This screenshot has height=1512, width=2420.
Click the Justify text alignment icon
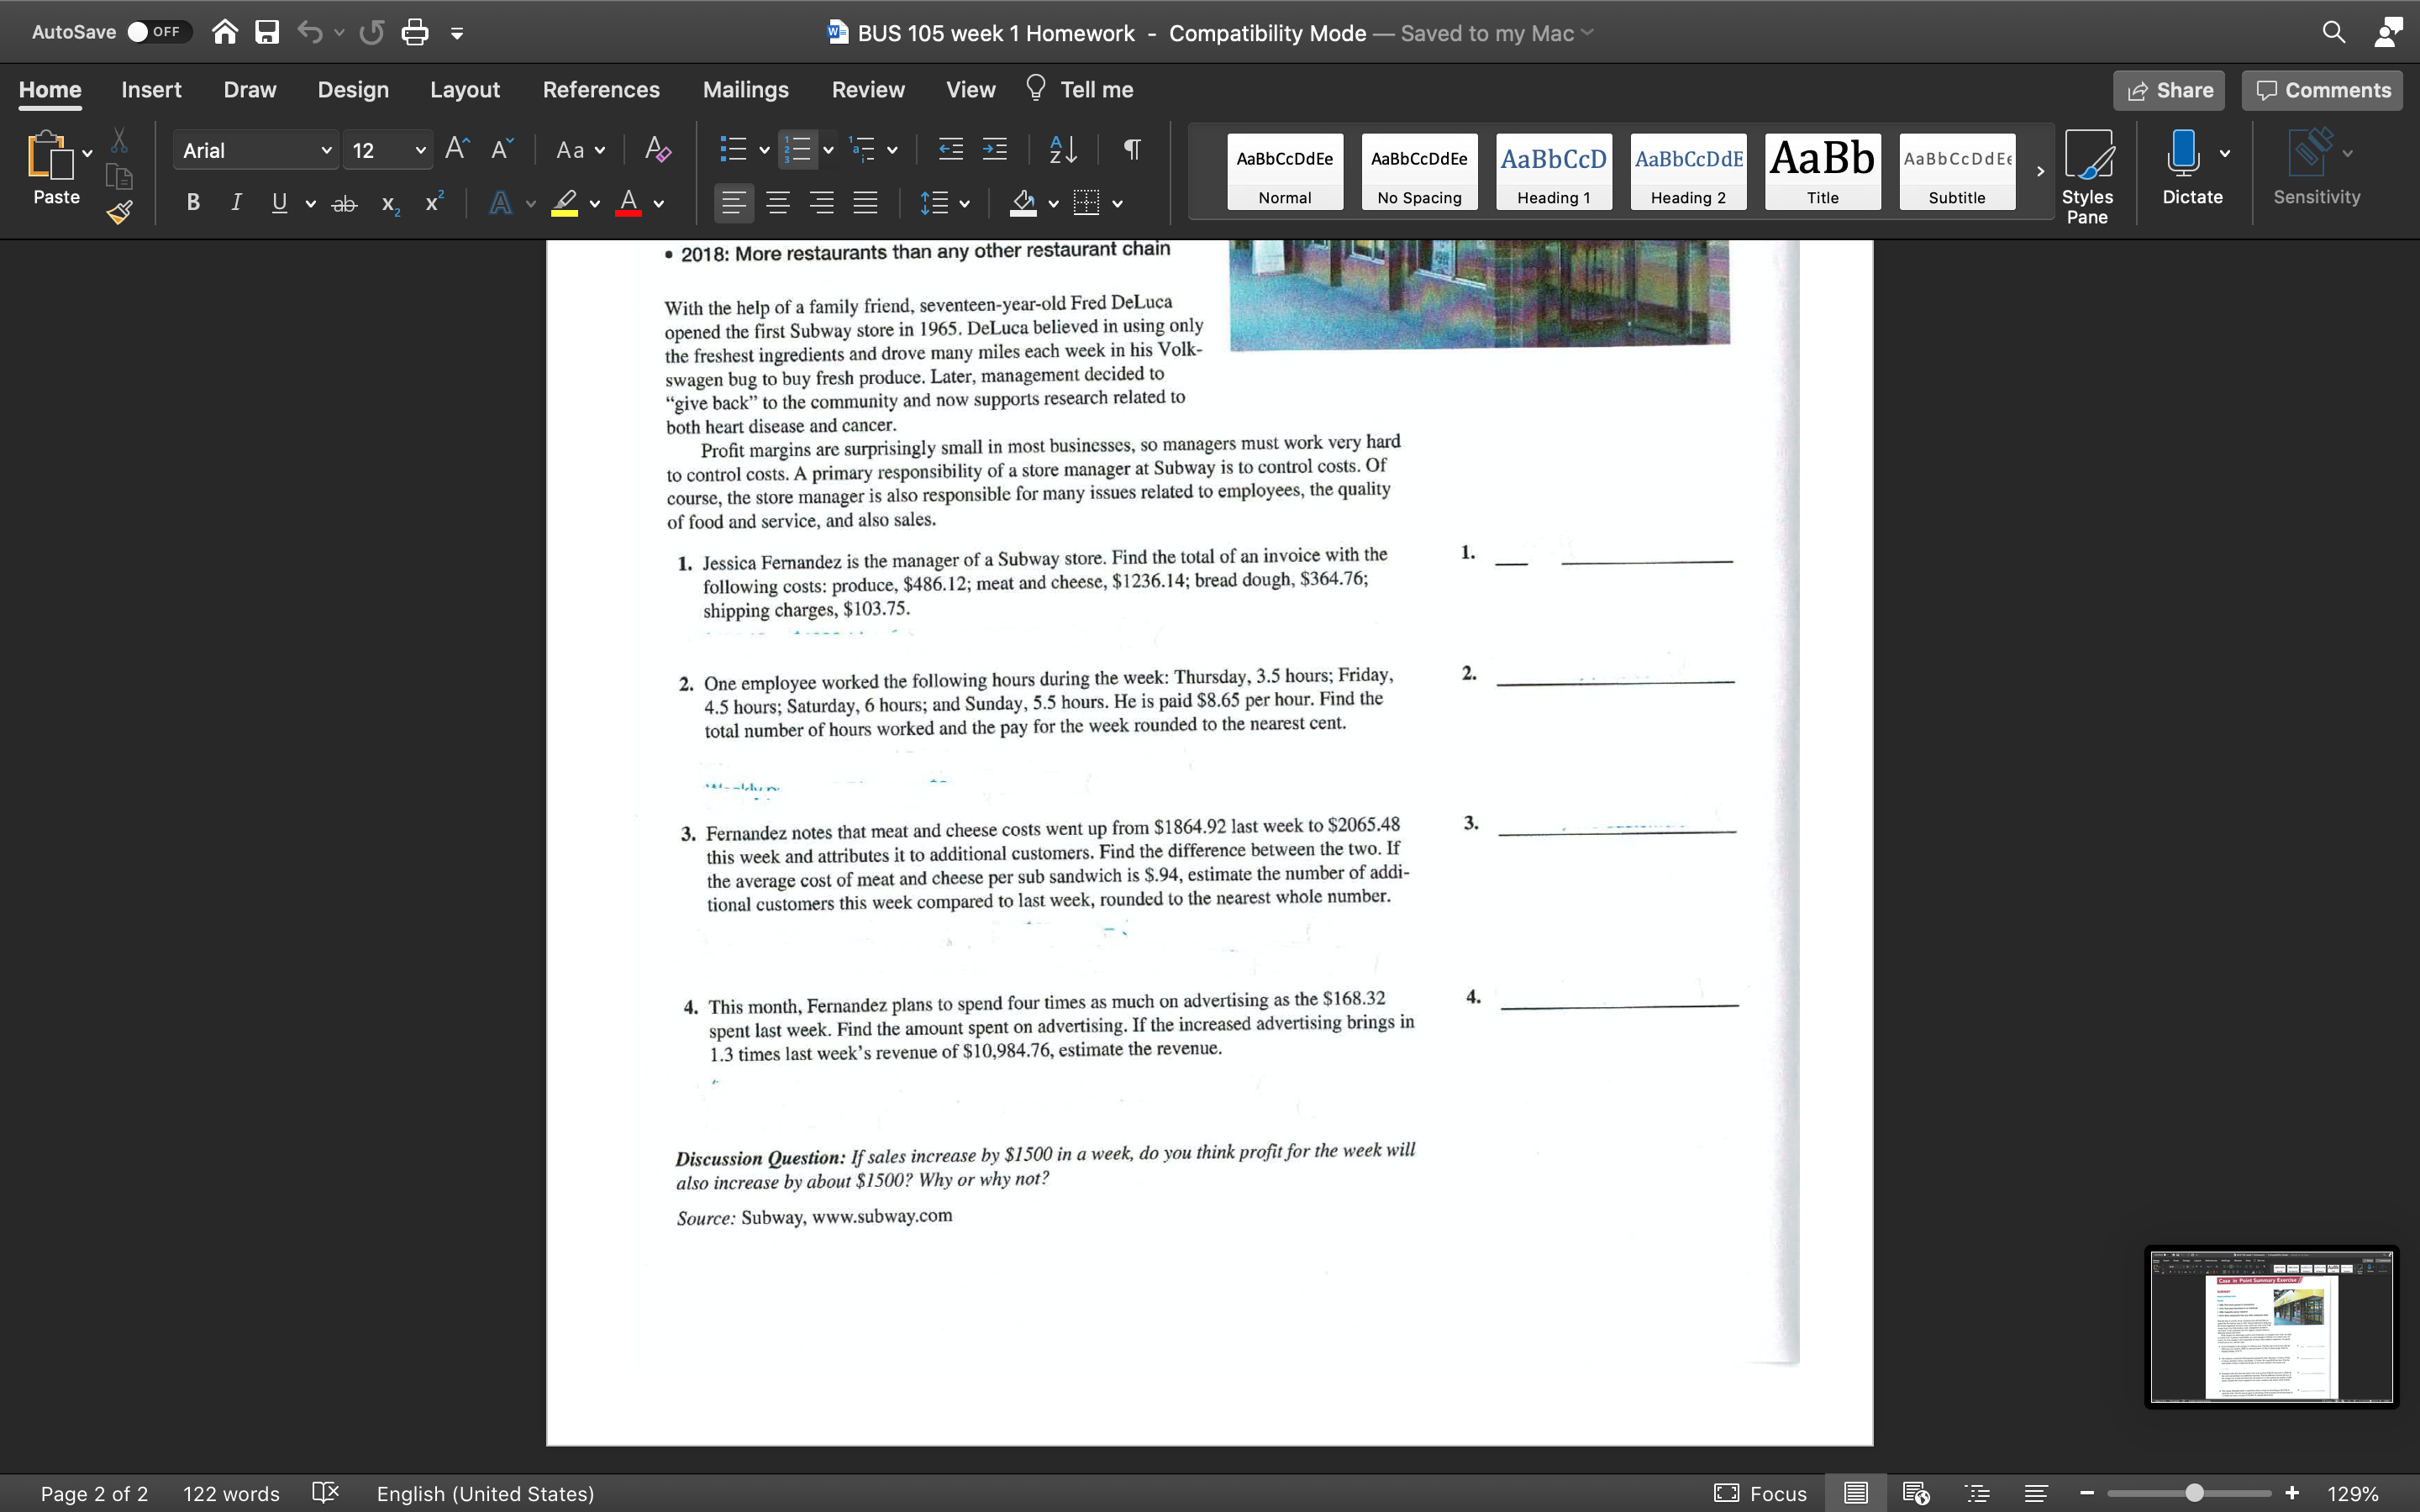tap(865, 204)
